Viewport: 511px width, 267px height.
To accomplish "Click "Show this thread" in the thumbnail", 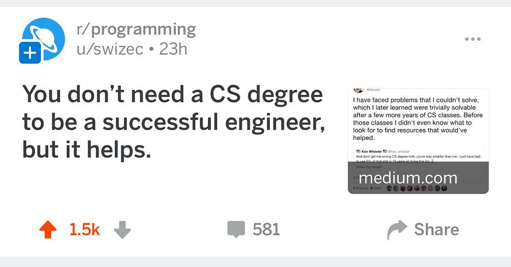I will coord(368,167).
